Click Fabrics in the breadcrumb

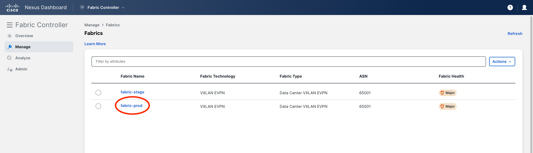pyautogui.click(x=113, y=25)
